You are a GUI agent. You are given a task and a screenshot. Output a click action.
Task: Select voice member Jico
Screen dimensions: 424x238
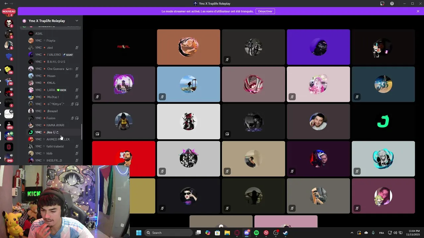click(53, 132)
